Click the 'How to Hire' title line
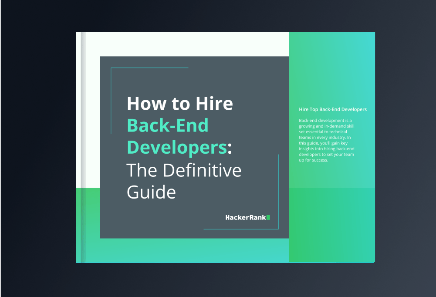Screen dimensions: 436x297 point(180,104)
